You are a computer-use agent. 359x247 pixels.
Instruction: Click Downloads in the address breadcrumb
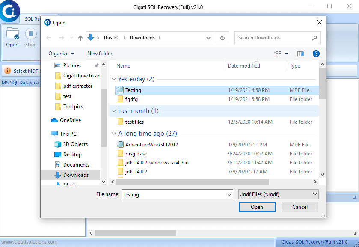(x=142, y=38)
